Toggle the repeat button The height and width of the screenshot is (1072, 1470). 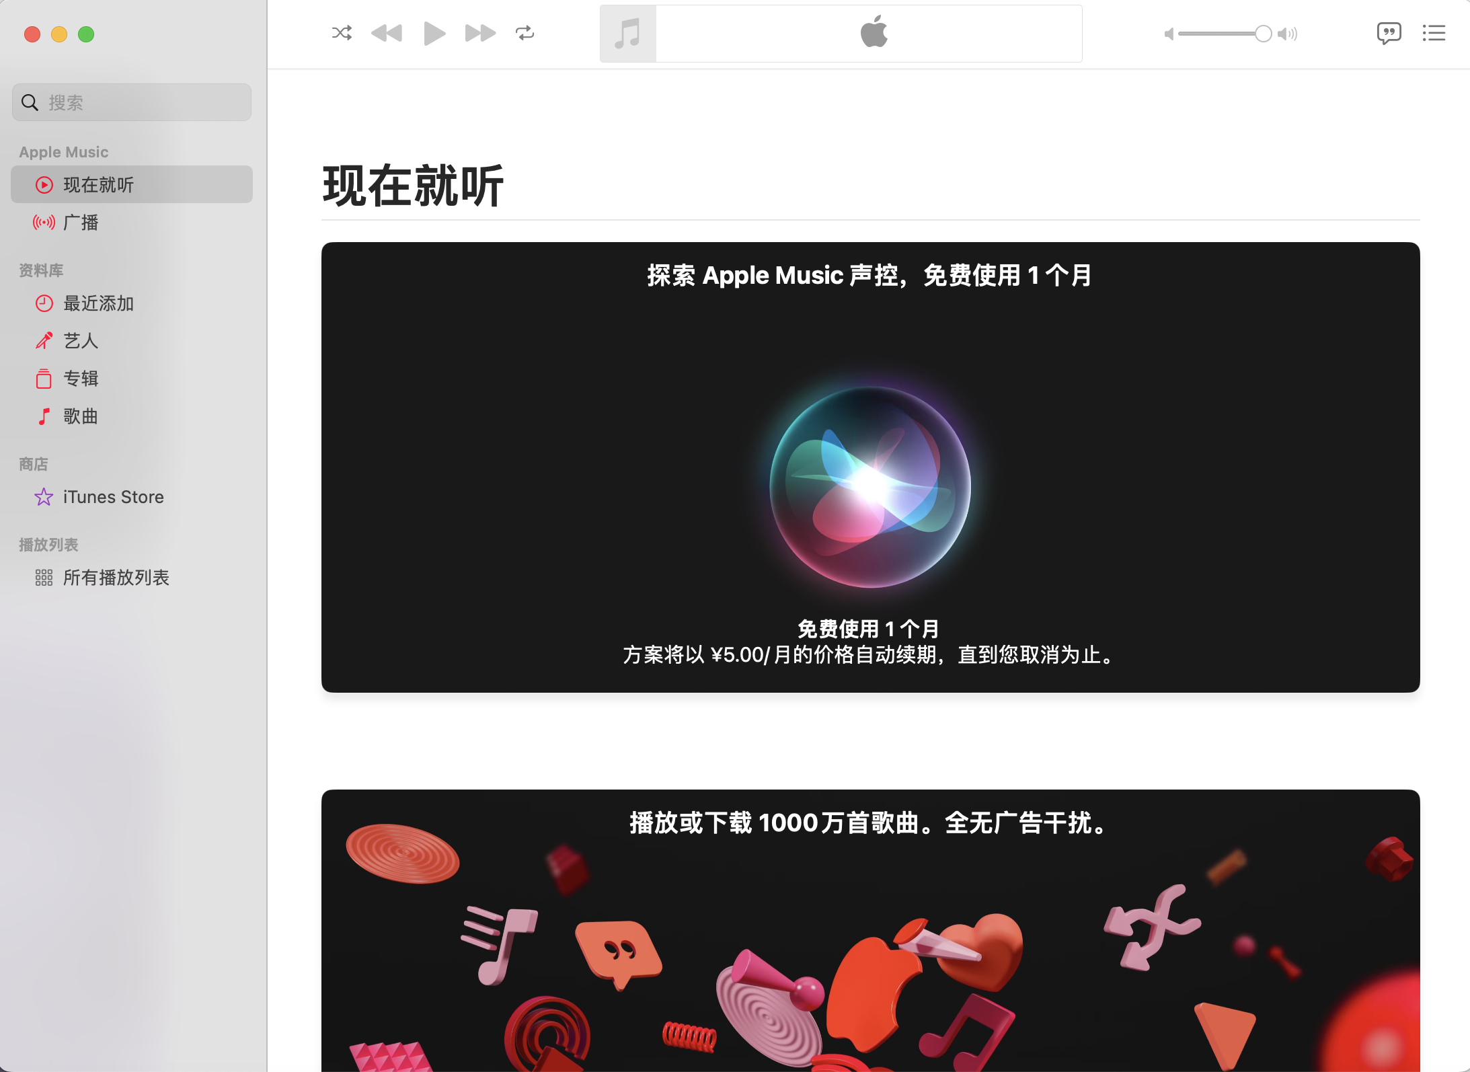(525, 33)
